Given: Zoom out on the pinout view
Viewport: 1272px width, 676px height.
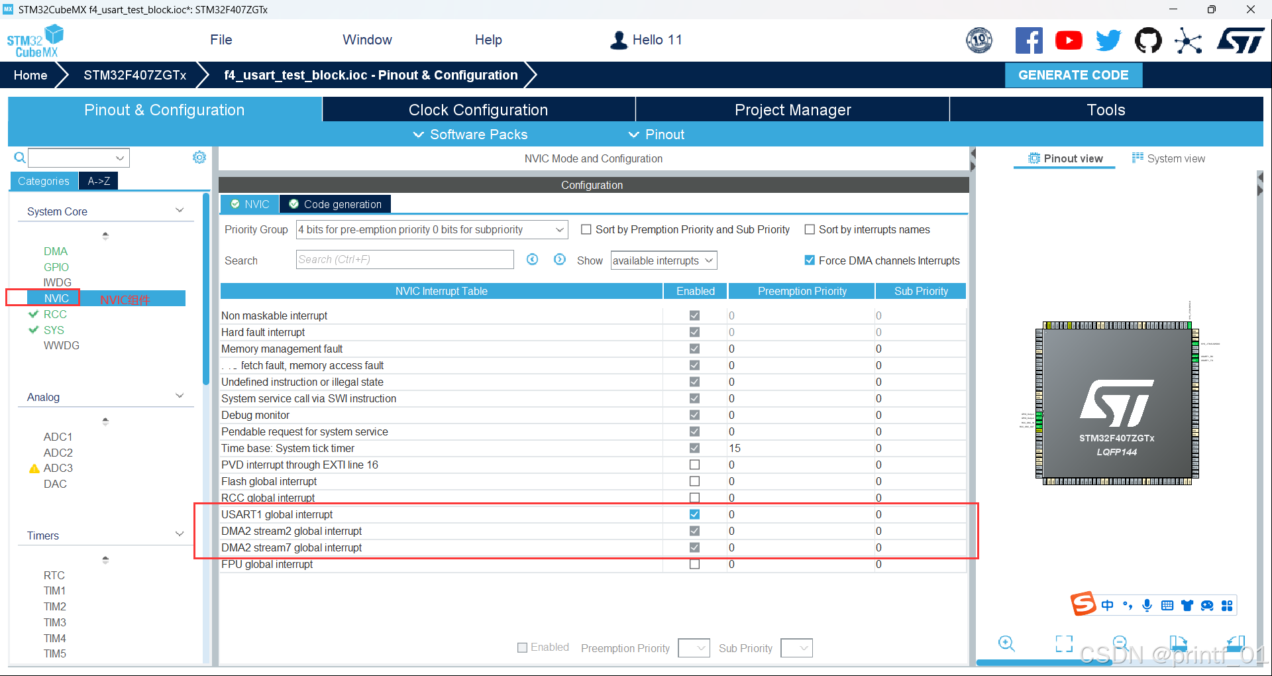Looking at the screenshot, I should (x=1120, y=643).
